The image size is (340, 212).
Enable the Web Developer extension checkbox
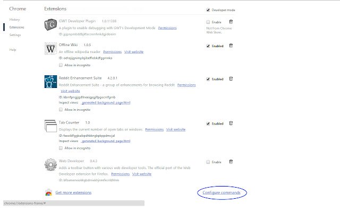(208, 162)
